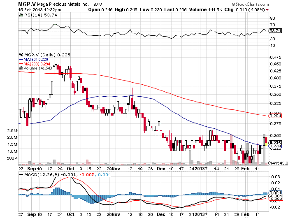The width and height of the screenshot is (288, 218).
Task: Click the candlestick icon beside MGP.V (Daily)
Action: pyautogui.click(x=21, y=55)
